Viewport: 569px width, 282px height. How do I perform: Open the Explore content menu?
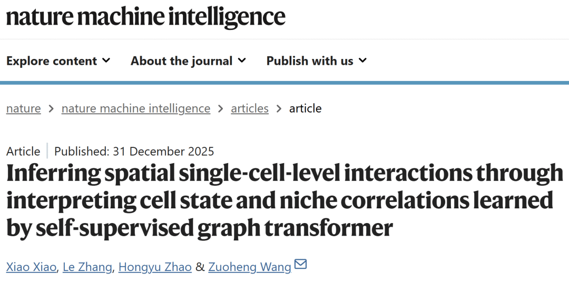[x=52, y=61]
